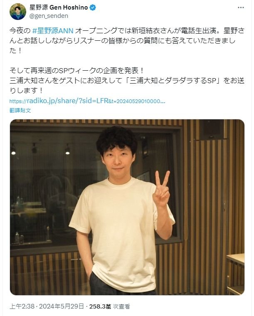Click the 翻譯貼文 translate post link

pos(20,111)
